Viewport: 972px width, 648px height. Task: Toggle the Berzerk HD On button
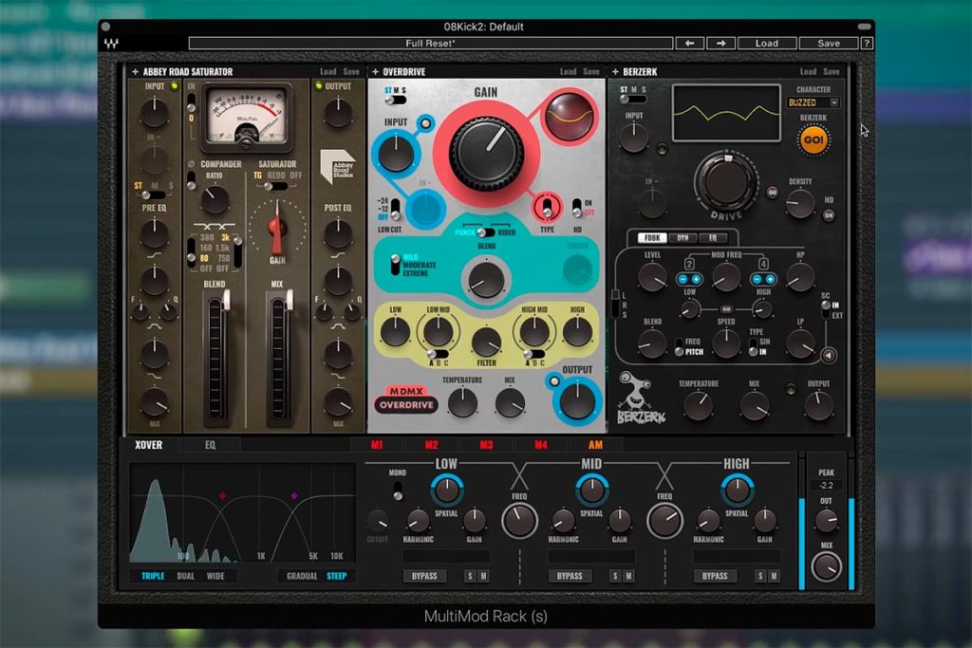pos(829,215)
